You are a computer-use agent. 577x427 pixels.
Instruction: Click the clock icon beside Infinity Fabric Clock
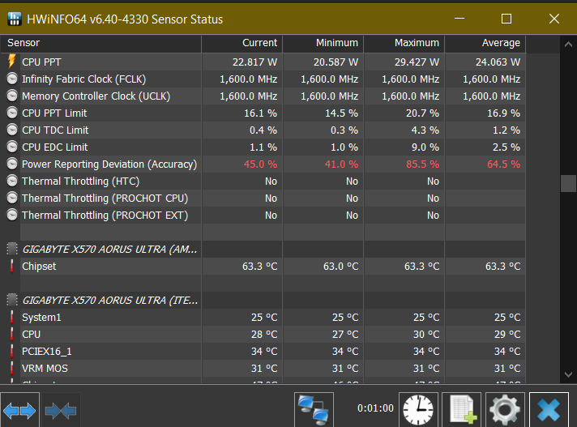pyautogui.click(x=12, y=79)
